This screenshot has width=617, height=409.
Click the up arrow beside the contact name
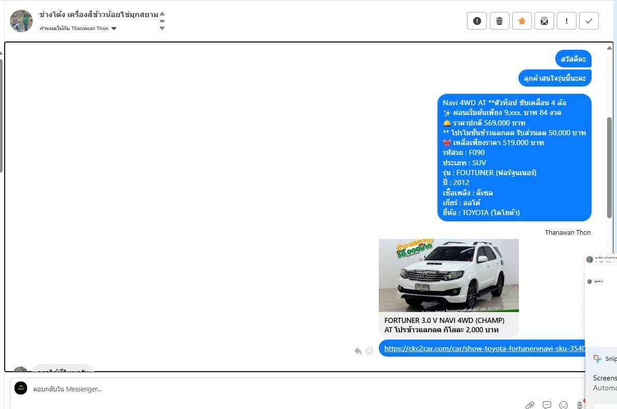162,14
